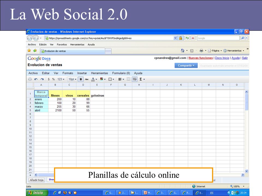Expand the address bar history dropdown
262x196 pixels.
[175, 38]
